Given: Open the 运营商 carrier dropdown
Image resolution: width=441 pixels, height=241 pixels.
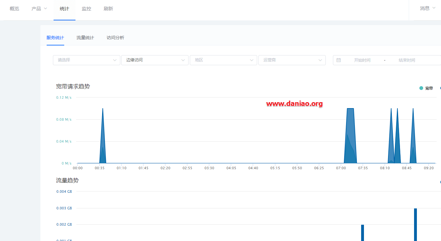Looking at the screenshot, I should click(x=292, y=60).
